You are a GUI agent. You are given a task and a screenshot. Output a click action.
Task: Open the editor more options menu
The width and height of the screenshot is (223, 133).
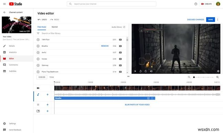218,20
